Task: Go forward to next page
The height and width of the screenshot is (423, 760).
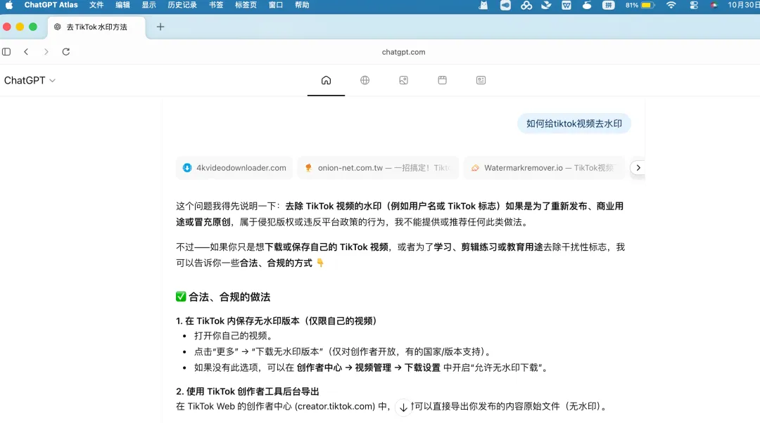Action: [x=46, y=52]
